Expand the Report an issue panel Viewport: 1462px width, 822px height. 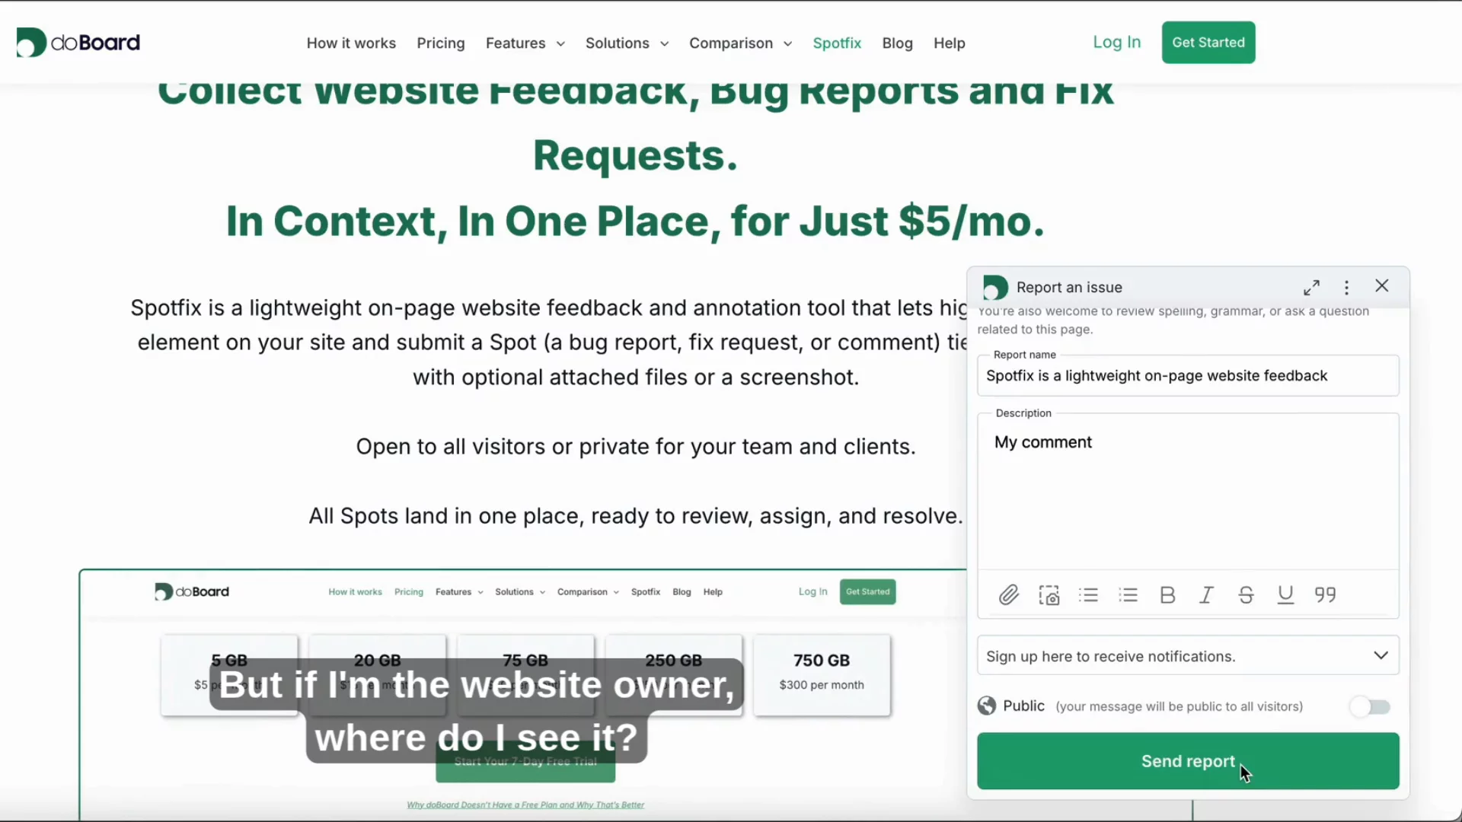click(x=1311, y=287)
